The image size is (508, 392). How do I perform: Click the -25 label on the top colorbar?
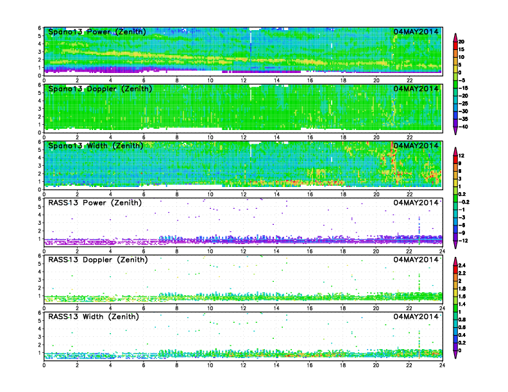tap(463, 104)
